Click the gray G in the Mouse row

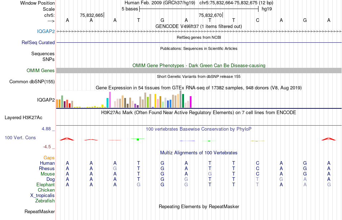coord(210,174)
